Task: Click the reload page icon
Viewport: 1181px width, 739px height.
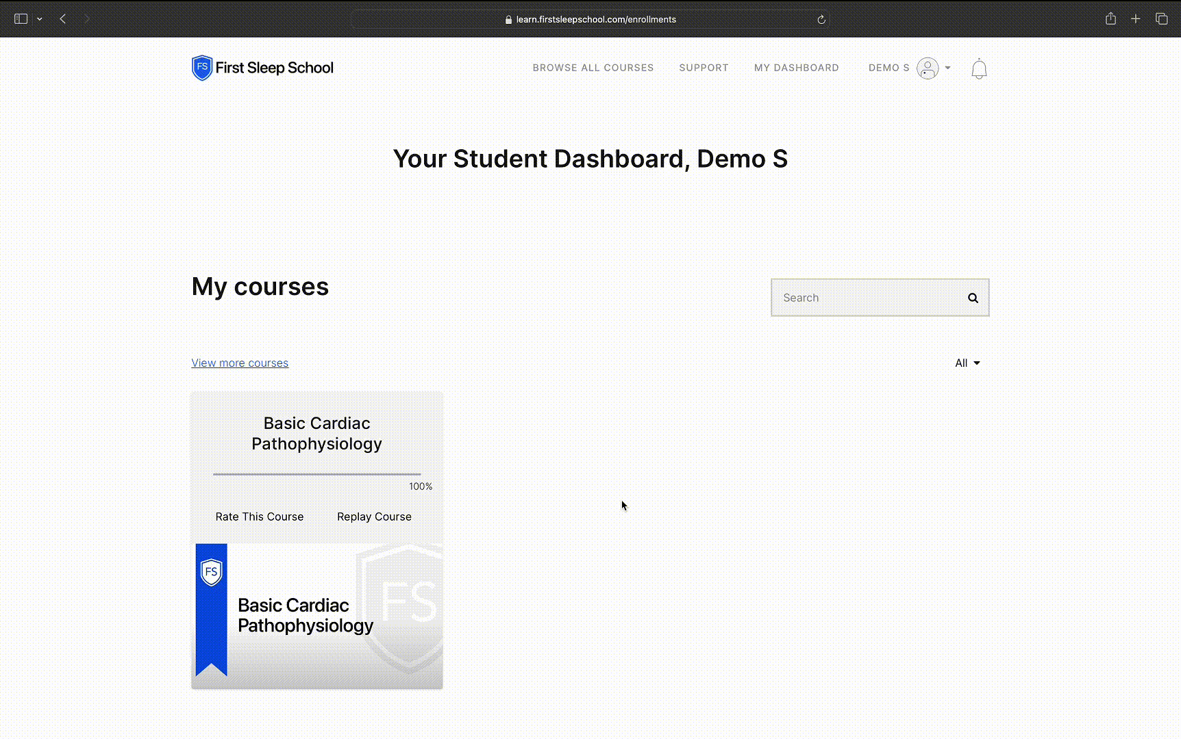Action: pos(821,19)
